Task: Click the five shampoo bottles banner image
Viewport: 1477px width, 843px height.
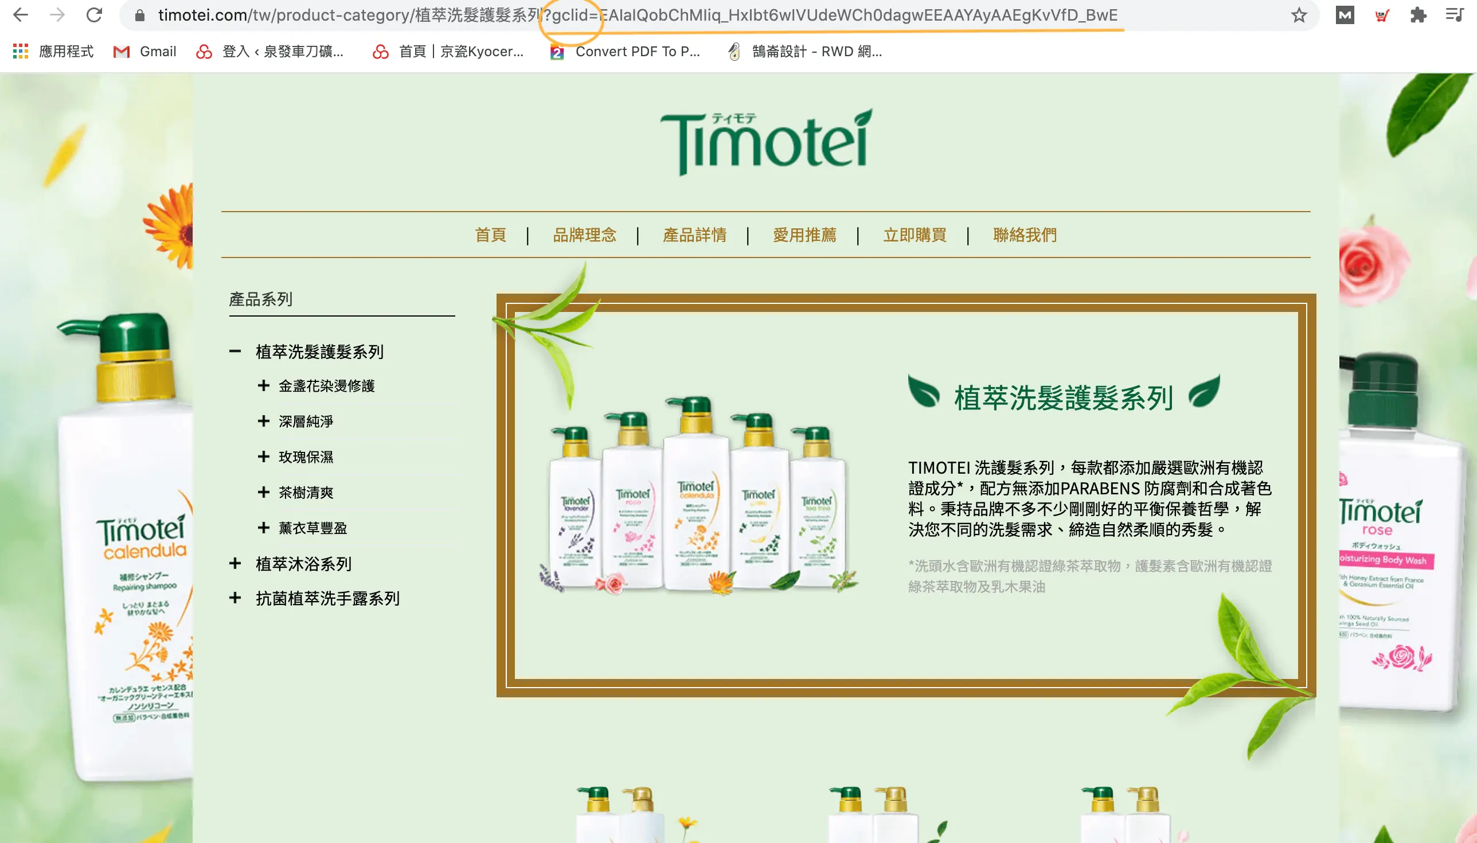Action: pos(698,495)
